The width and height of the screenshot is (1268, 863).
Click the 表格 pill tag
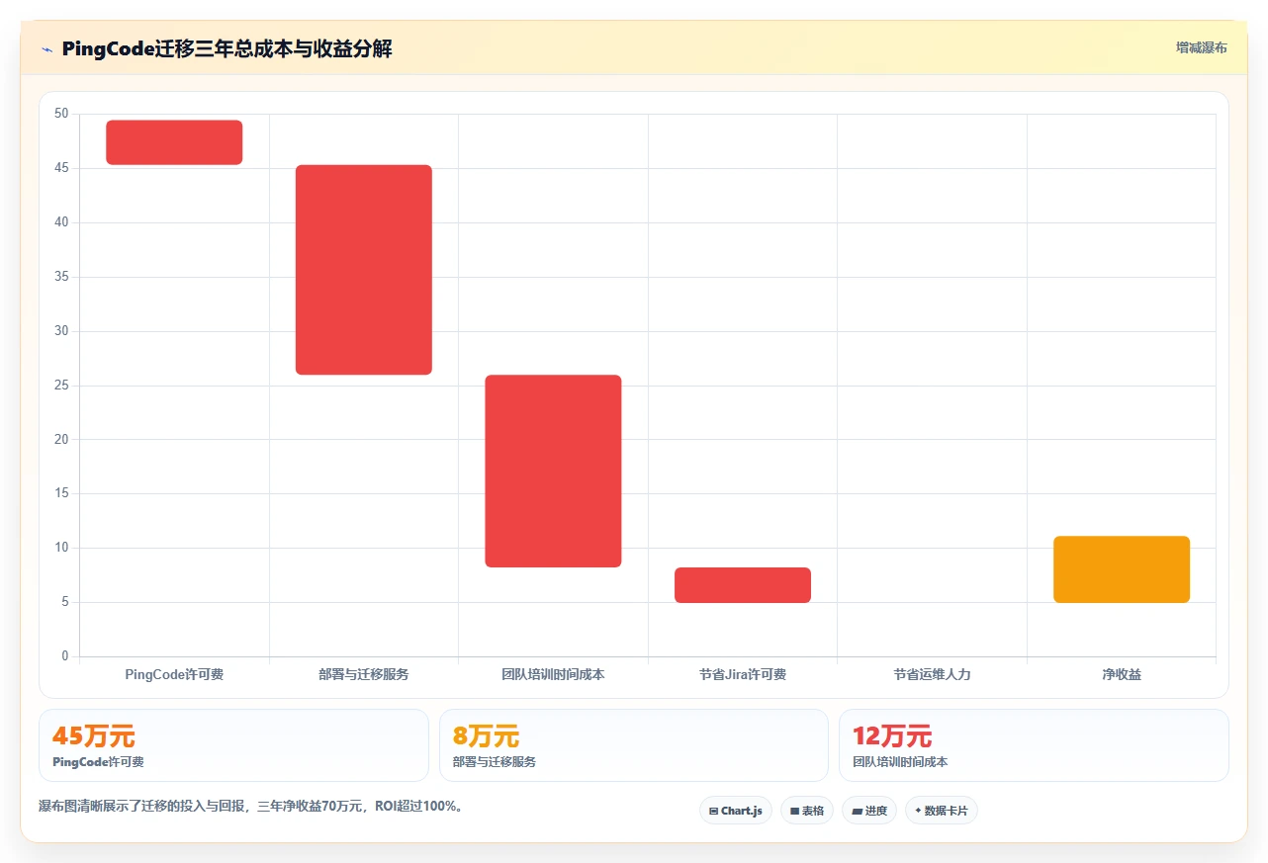807,811
